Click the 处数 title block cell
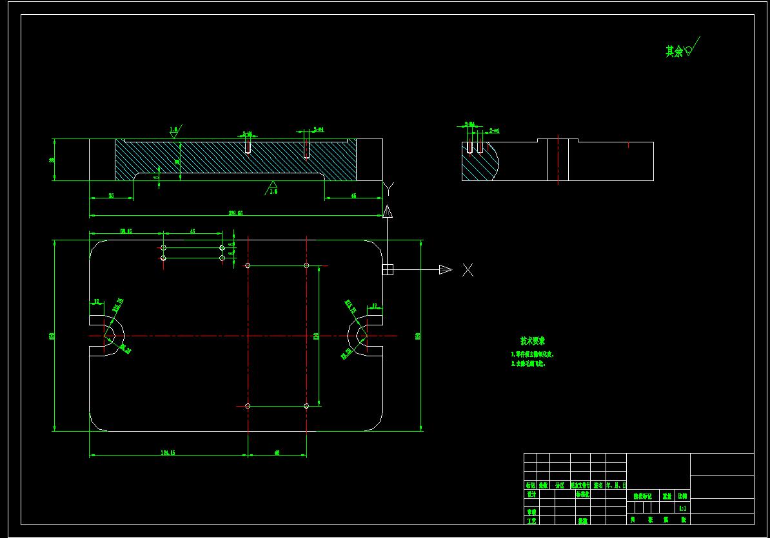770x538 pixels. pyautogui.click(x=543, y=485)
